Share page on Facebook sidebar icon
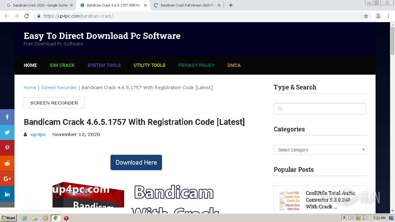The height and width of the screenshot is (222, 395). (x=7, y=117)
